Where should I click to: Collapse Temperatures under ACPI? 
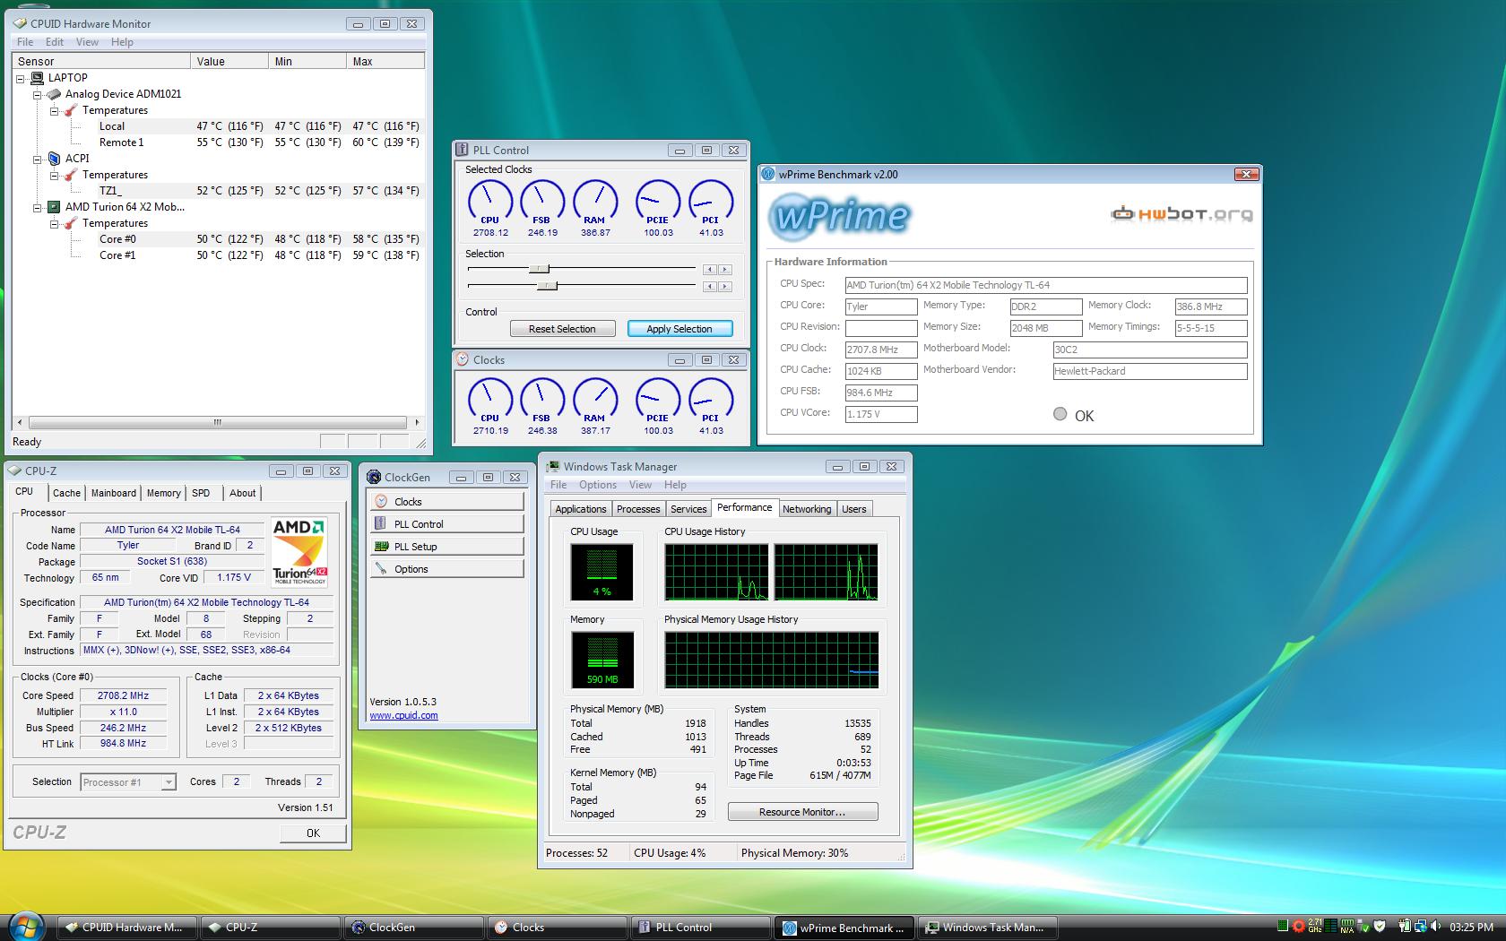(55, 175)
